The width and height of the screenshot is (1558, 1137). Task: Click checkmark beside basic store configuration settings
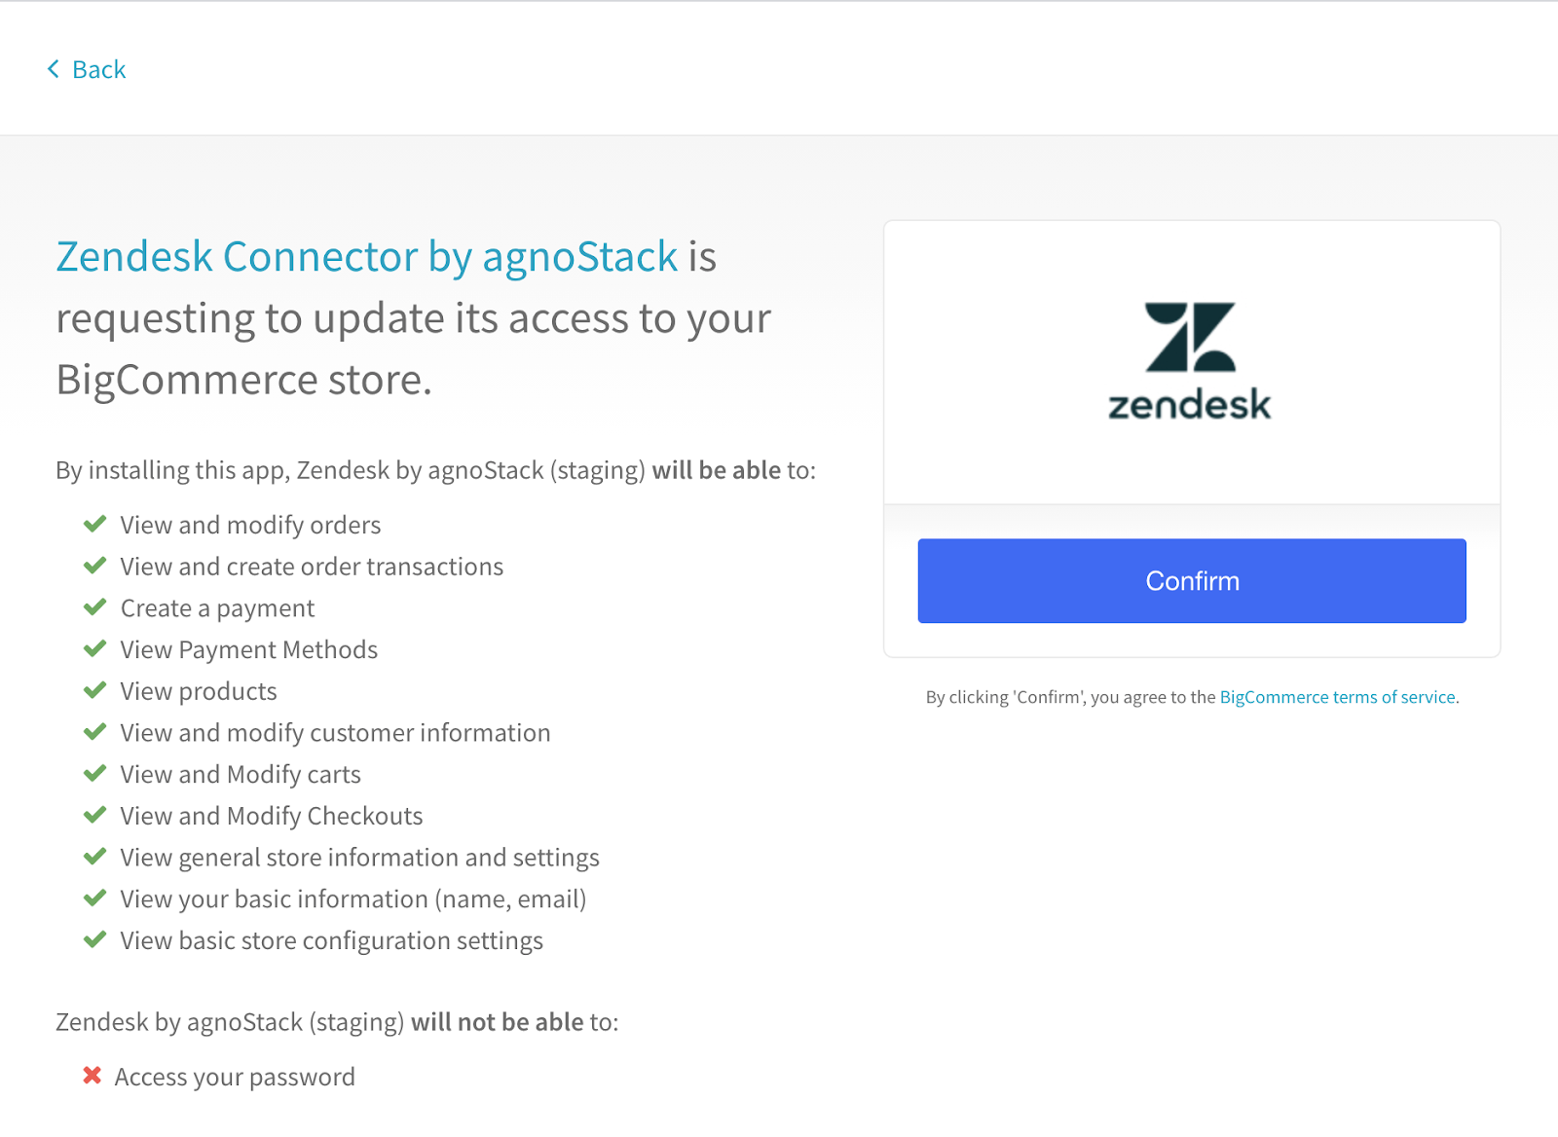point(94,939)
